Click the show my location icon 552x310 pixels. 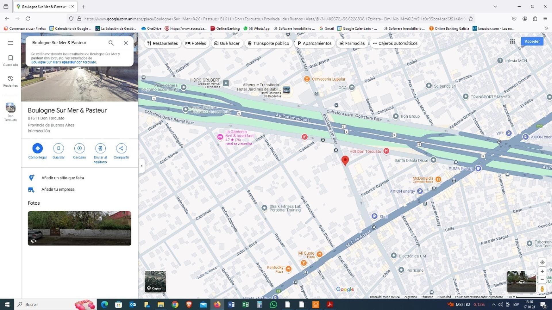[x=542, y=262]
